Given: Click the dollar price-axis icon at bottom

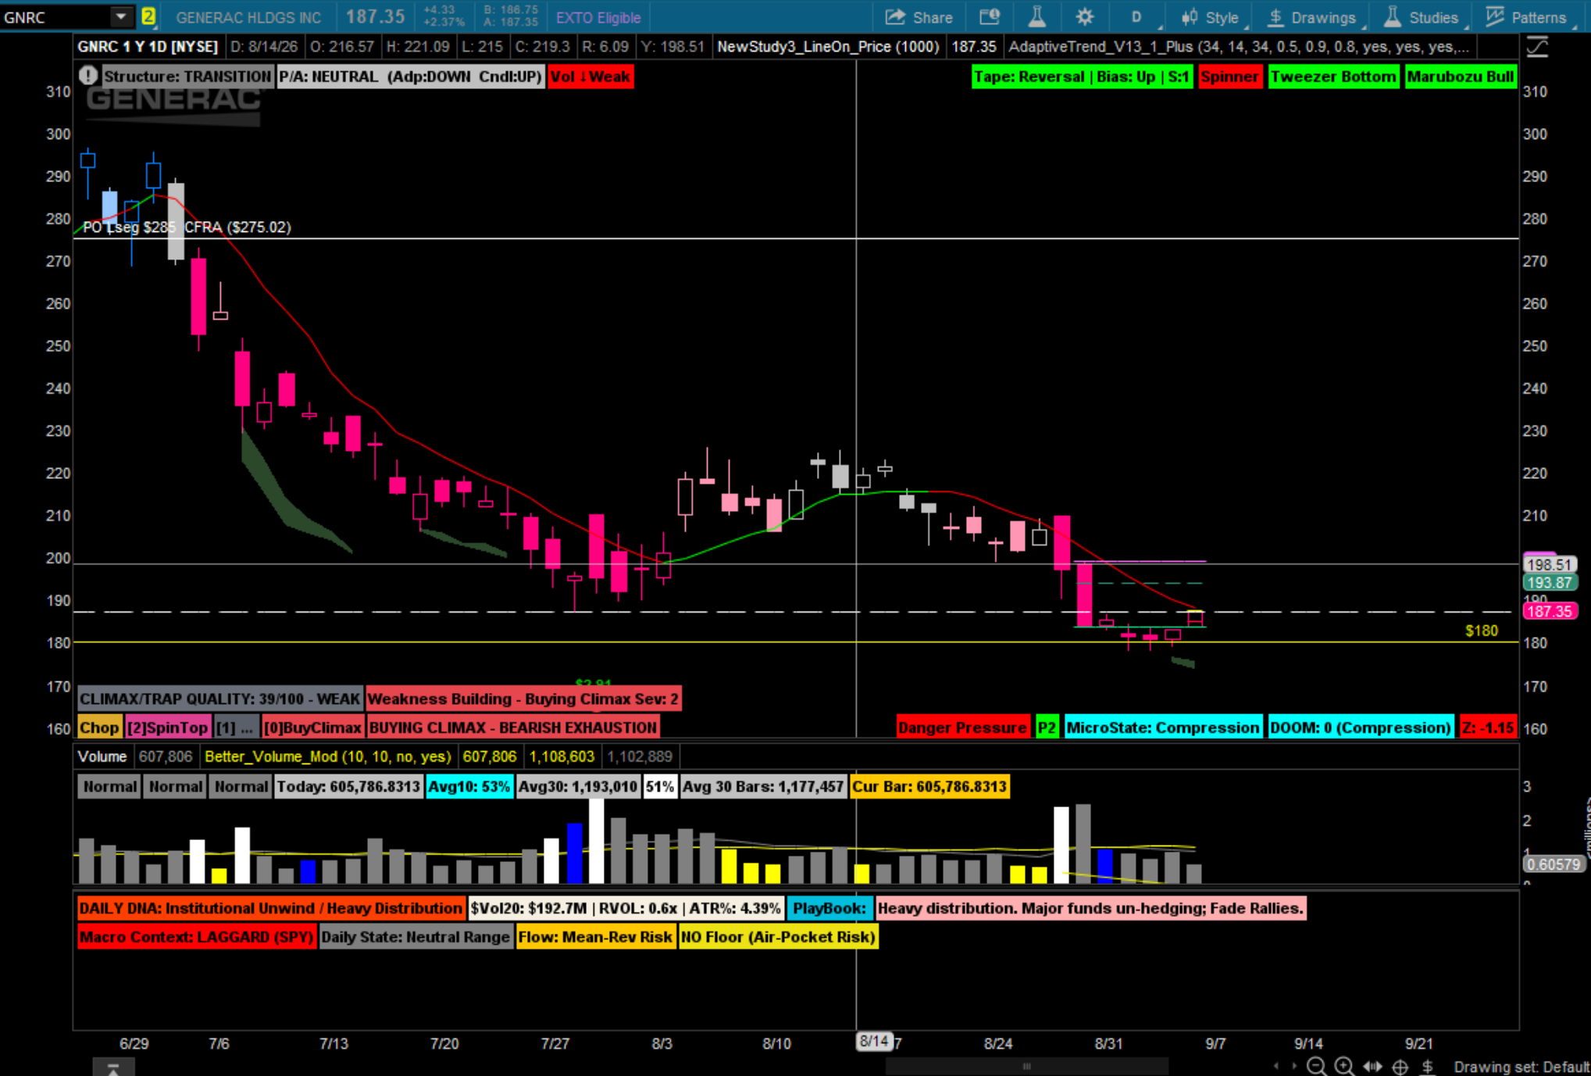Looking at the screenshot, I should point(1428,1066).
